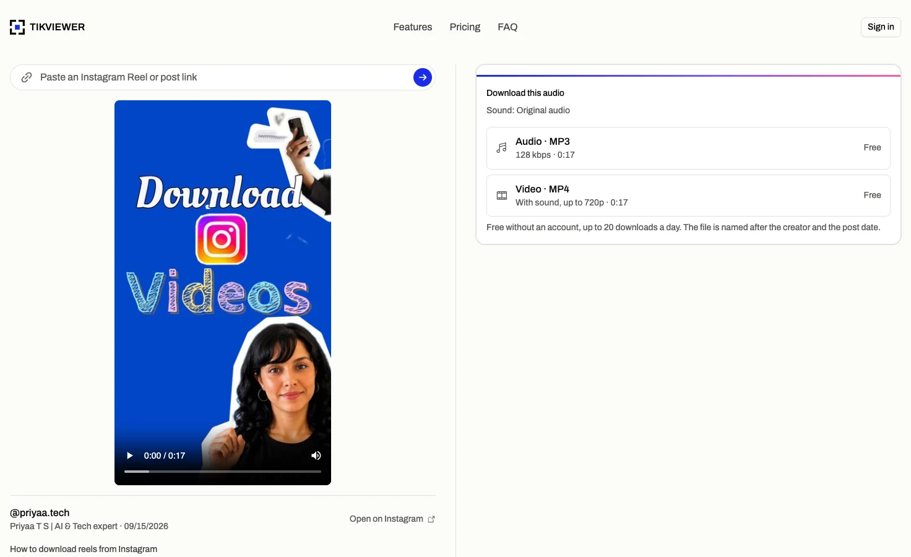Click the Download Instagram Videos thumbnail
The width and height of the screenshot is (911, 557).
click(223, 293)
